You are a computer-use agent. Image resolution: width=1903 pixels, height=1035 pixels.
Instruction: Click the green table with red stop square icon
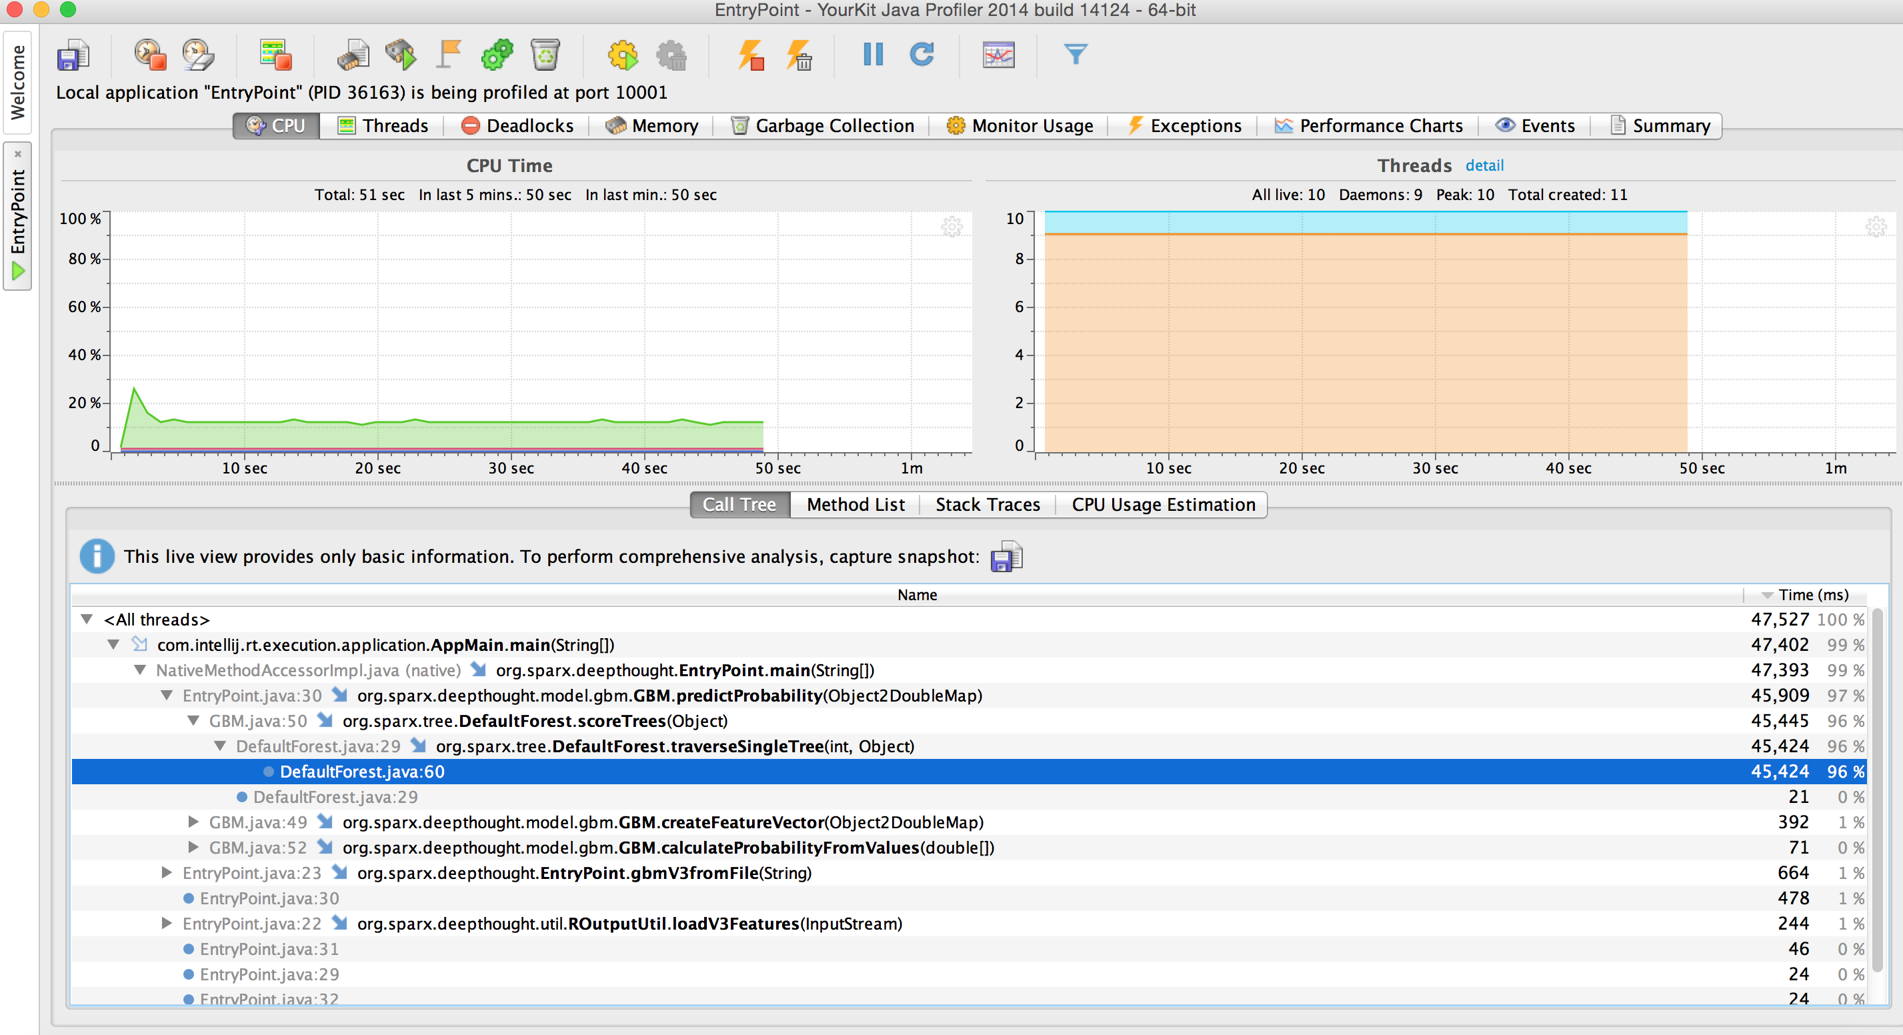click(x=276, y=55)
